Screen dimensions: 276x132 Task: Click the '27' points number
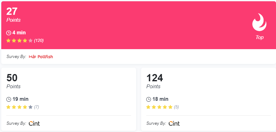(x=12, y=11)
